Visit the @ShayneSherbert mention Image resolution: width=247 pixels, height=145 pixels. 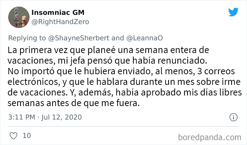point(79,38)
